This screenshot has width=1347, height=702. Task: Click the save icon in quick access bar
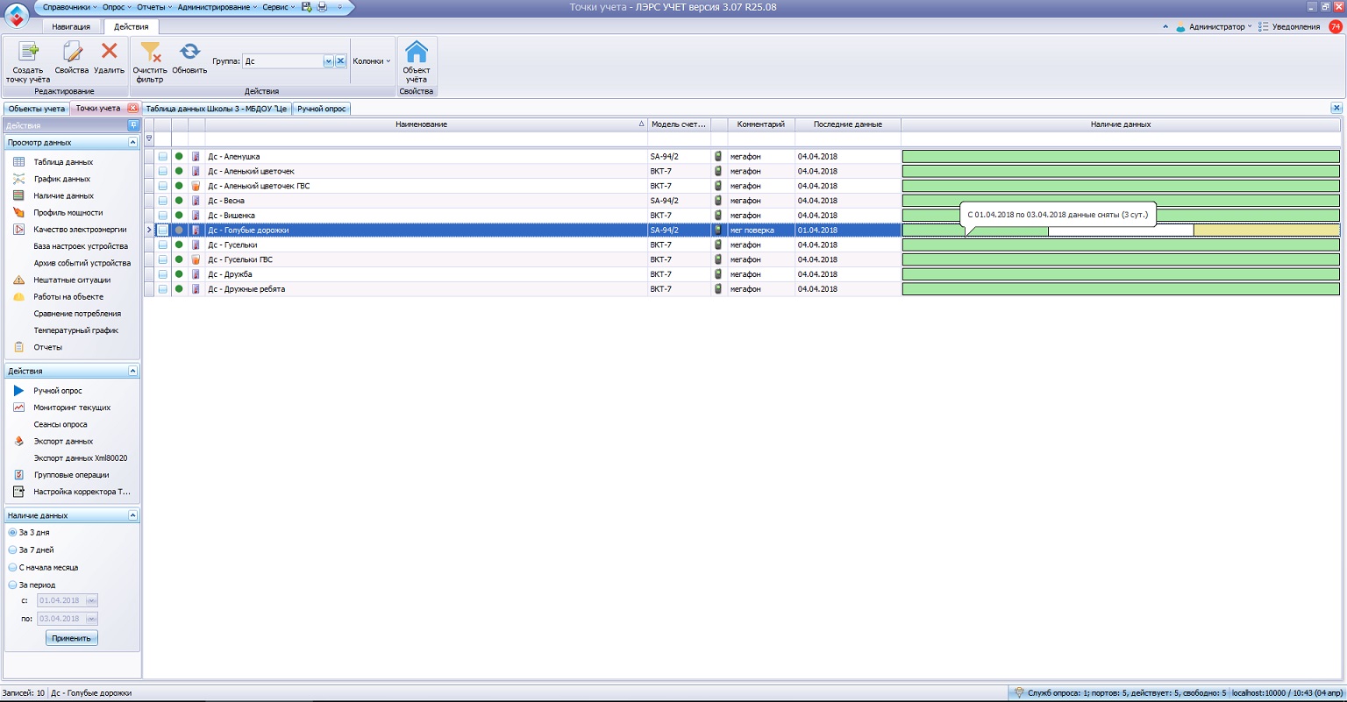click(306, 7)
